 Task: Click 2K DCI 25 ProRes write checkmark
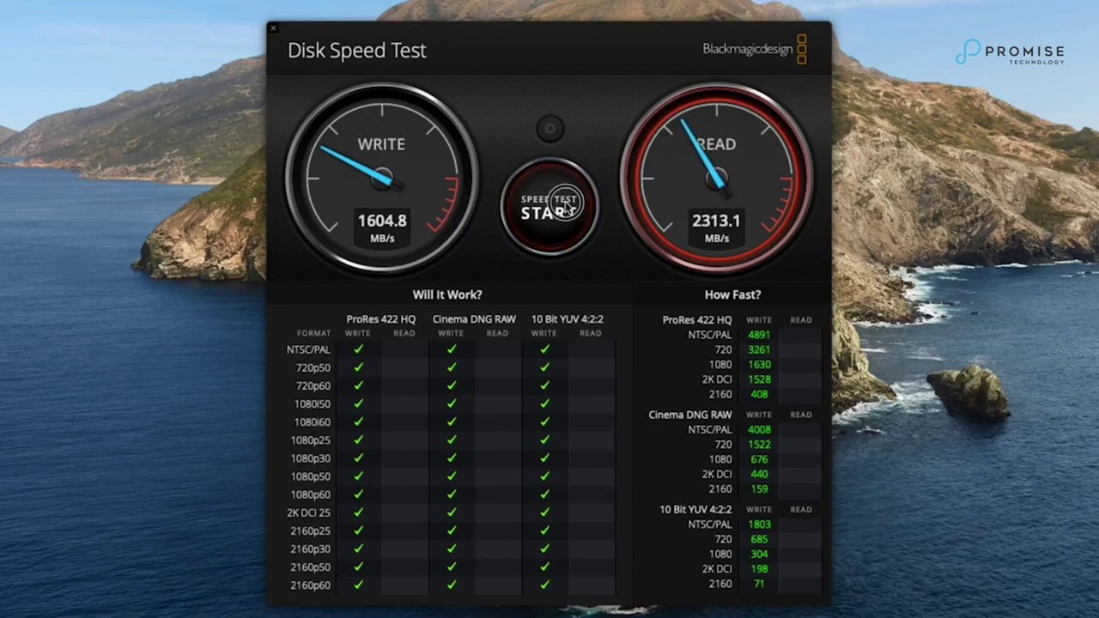(358, 512)
